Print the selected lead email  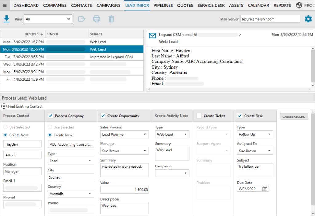97,19
